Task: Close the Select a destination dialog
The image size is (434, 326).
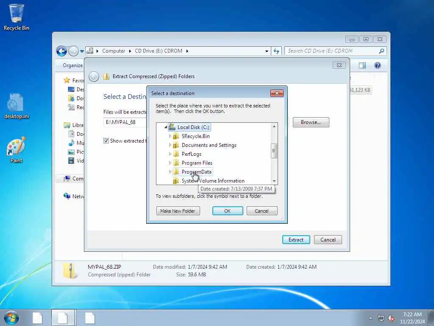Action: click(x=277, y=93)
